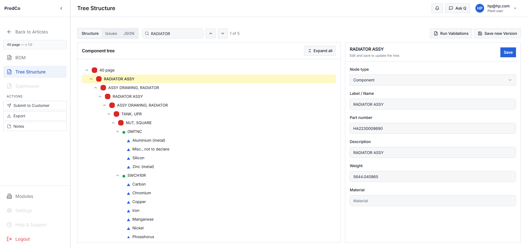Collapse the highlighted RADIATOR ASSY node

[x=91, y=79]
